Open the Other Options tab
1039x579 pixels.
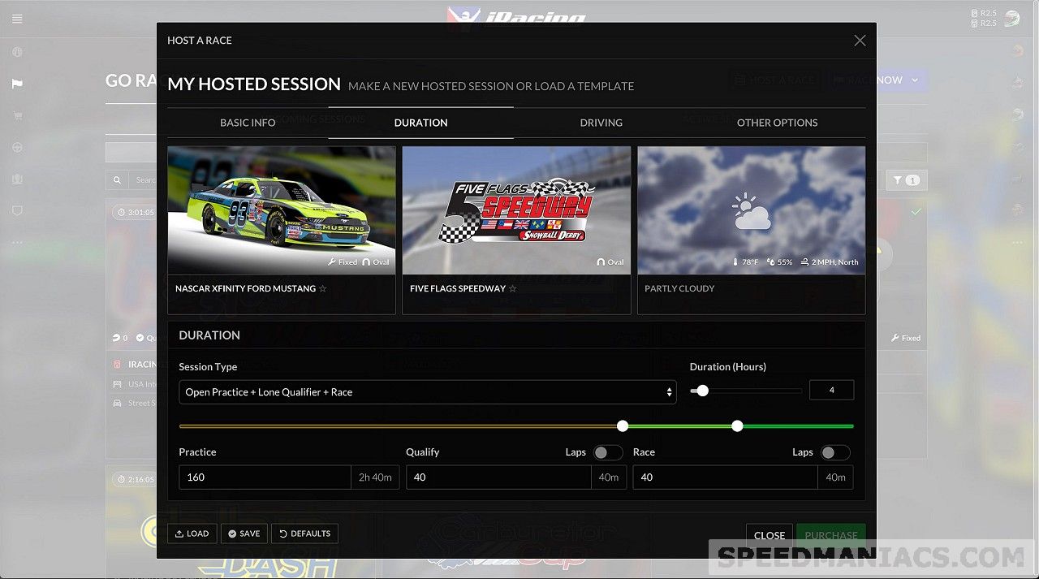click(777, 123)
